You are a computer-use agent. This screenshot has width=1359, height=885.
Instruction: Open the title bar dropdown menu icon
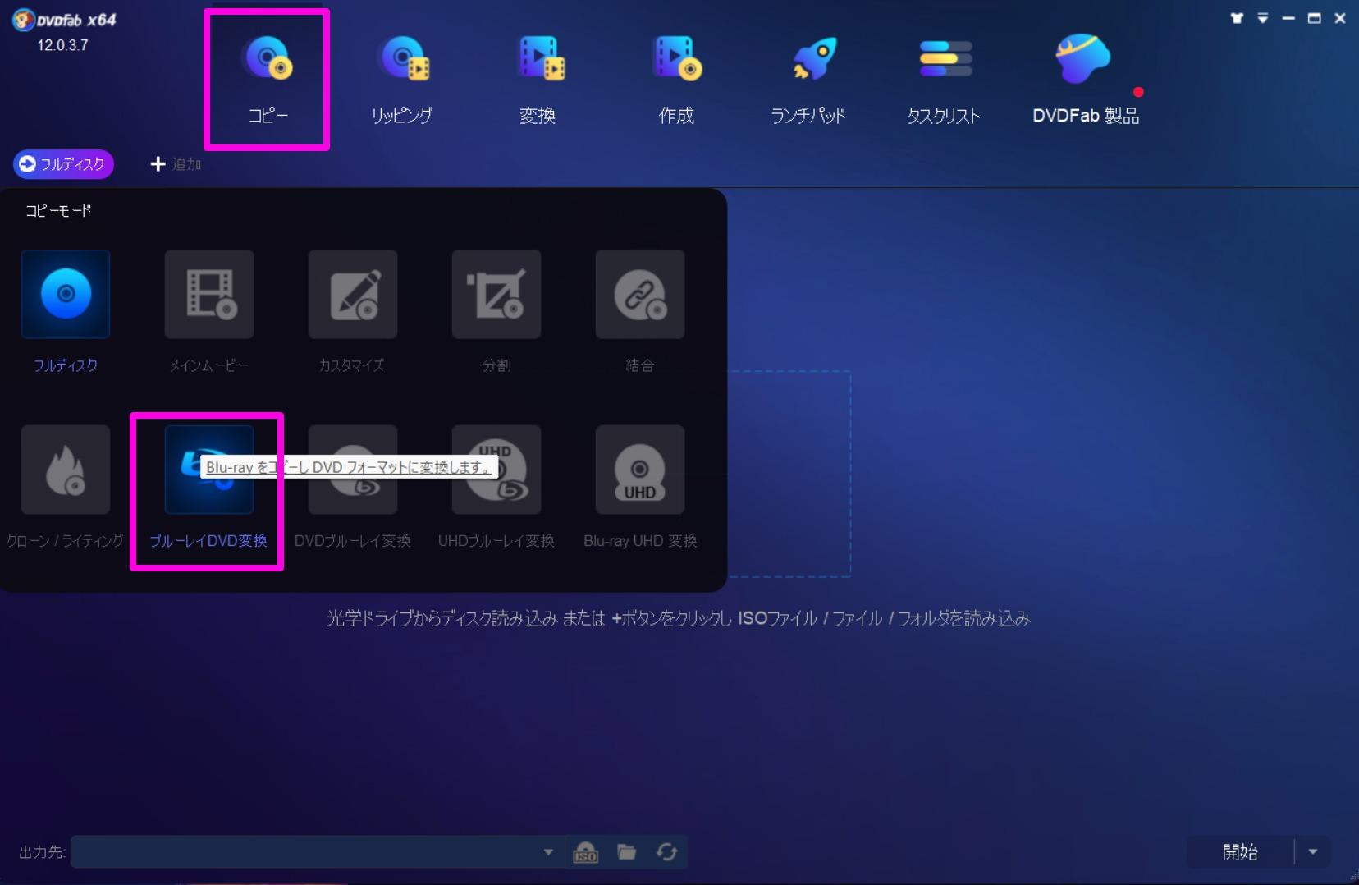tap(1263, 18)
